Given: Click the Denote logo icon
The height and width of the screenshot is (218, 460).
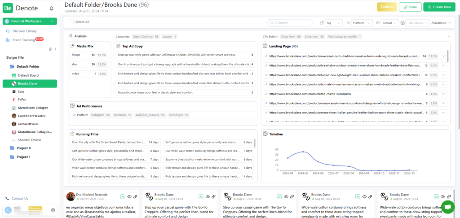Looking at the screenshot, I should pyautogui.click(x=8, y=8).
